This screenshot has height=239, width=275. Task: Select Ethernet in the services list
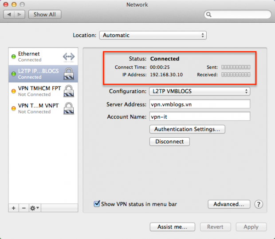pos(39,56)
